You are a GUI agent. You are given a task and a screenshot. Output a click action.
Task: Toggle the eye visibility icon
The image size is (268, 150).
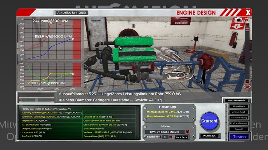[247, 20]
